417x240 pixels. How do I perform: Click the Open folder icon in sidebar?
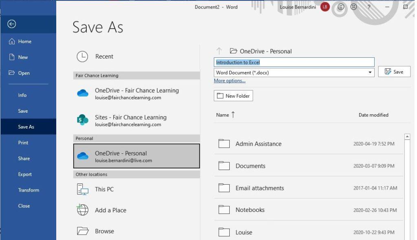[11, 72]
